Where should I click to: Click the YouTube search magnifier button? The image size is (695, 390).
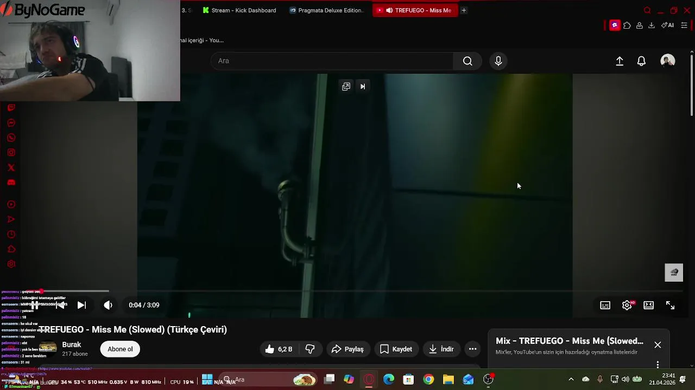tap(467, 61)
